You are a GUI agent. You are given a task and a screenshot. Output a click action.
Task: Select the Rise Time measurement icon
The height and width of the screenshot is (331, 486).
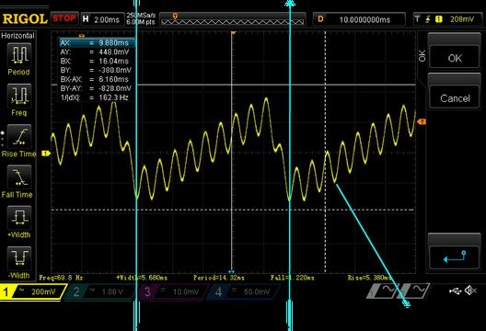(x=19, y=136)
